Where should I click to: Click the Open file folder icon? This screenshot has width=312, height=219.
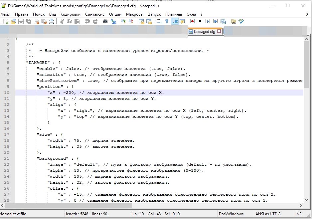point(13,21)
